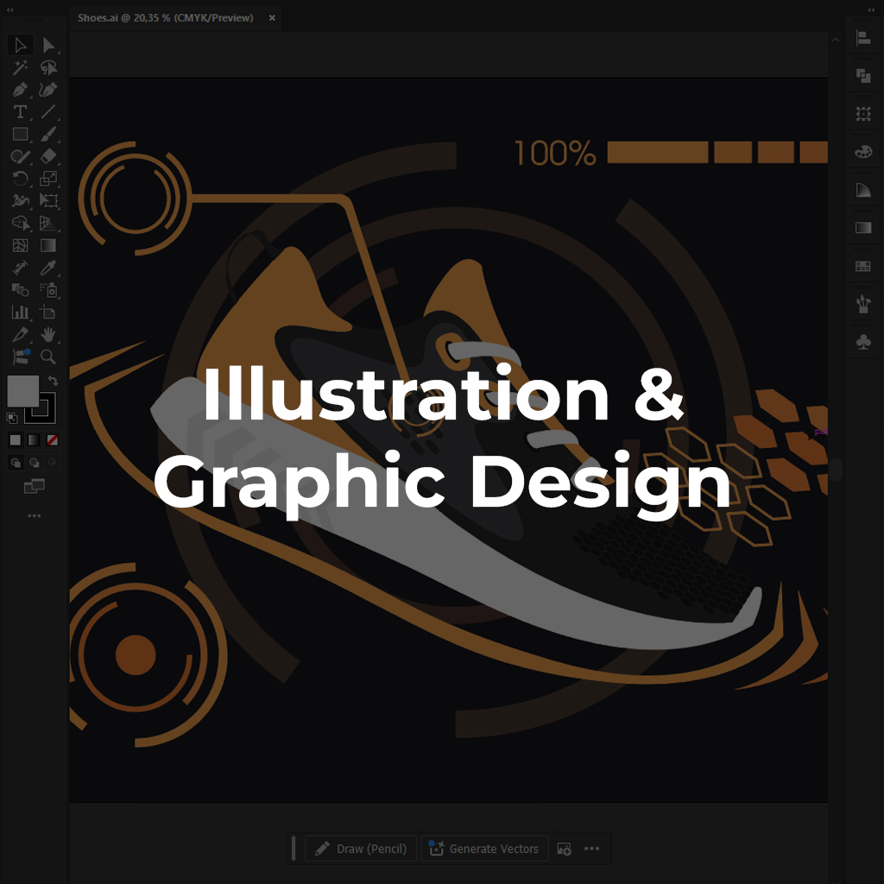Select the Zoom magnifier tool
The height and width of the screenshot is (884, 884).
49,357
